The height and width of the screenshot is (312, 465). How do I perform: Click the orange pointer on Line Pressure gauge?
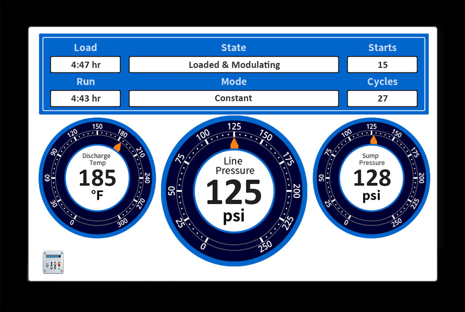(234, 143)
